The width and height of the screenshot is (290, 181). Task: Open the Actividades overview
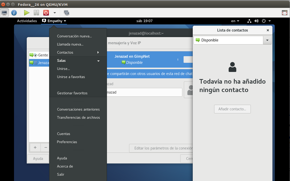pyautogui.click(x=27, y=21)
